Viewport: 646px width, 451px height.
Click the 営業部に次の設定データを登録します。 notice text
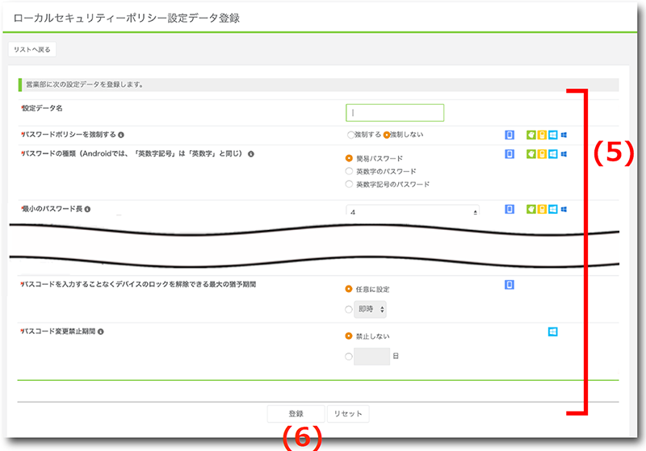tap(85, 85)
